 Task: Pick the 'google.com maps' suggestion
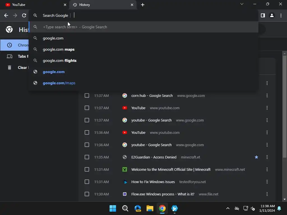pos(143,49)
